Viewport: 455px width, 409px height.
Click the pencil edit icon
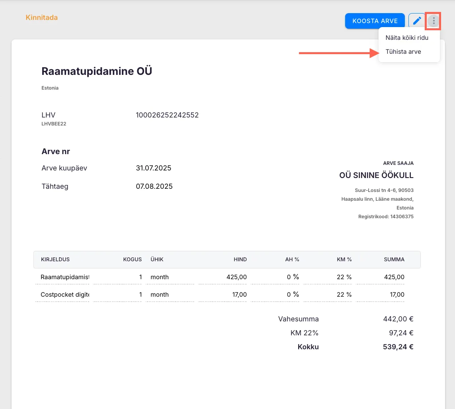click(x=417, y=21)
